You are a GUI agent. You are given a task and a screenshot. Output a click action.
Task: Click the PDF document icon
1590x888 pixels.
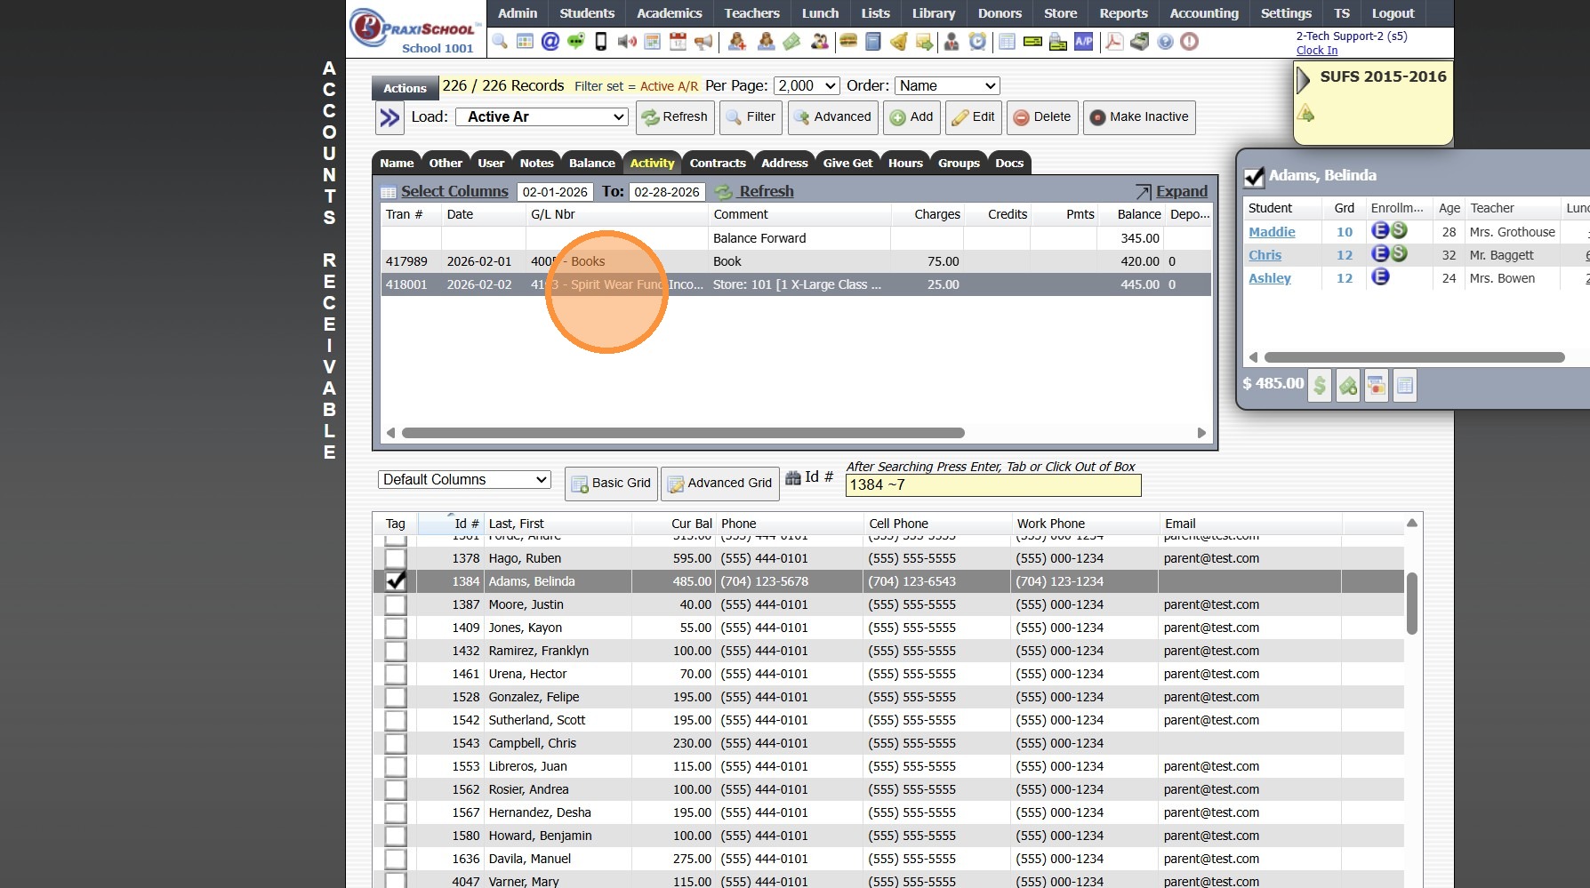(x=1113, y=42)
